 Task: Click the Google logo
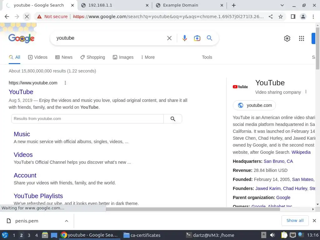[x=22, y=38]
